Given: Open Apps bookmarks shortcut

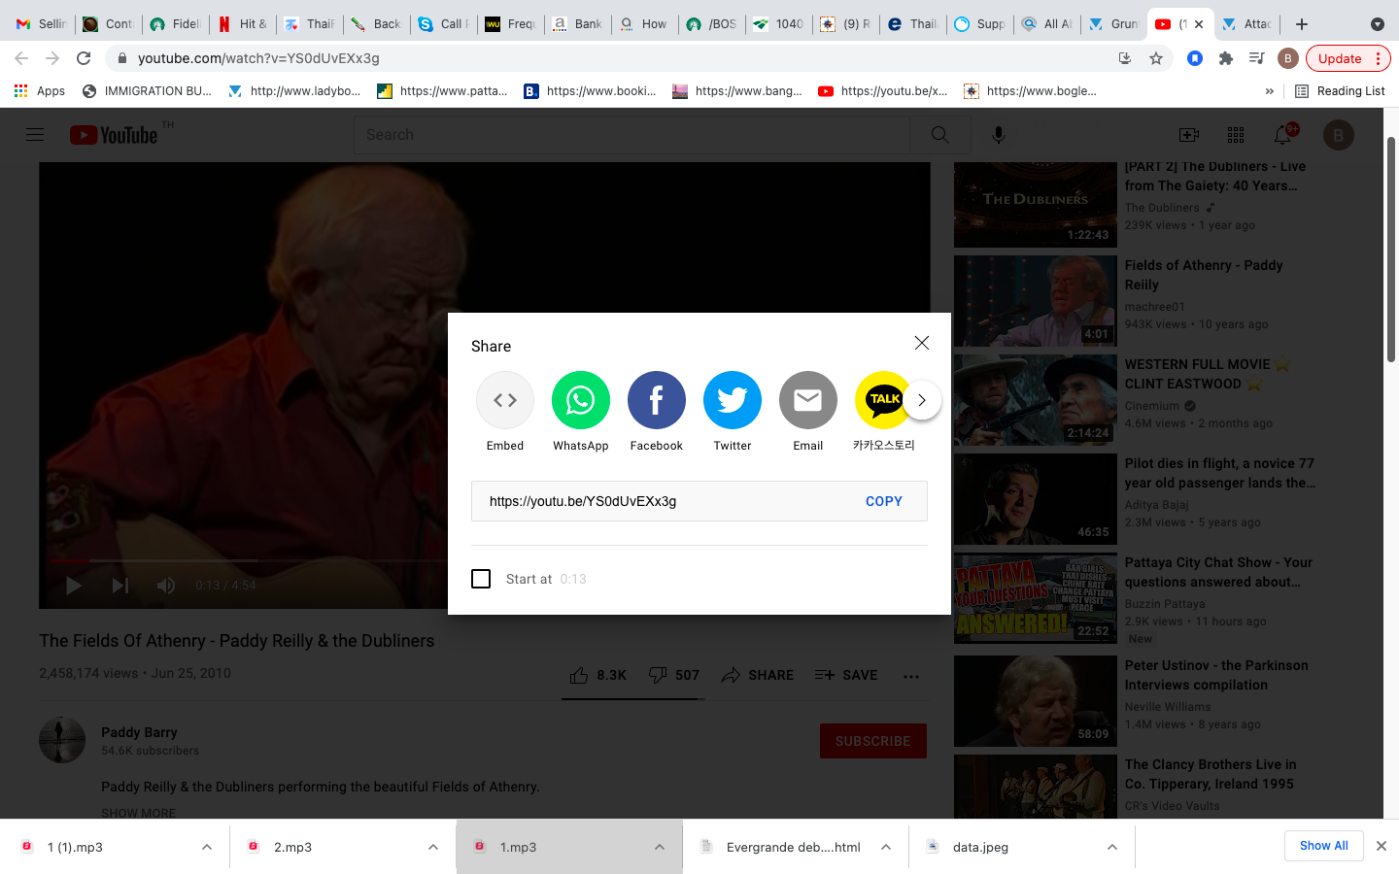Looking at the screenshot, I should [x=40, y=91].
